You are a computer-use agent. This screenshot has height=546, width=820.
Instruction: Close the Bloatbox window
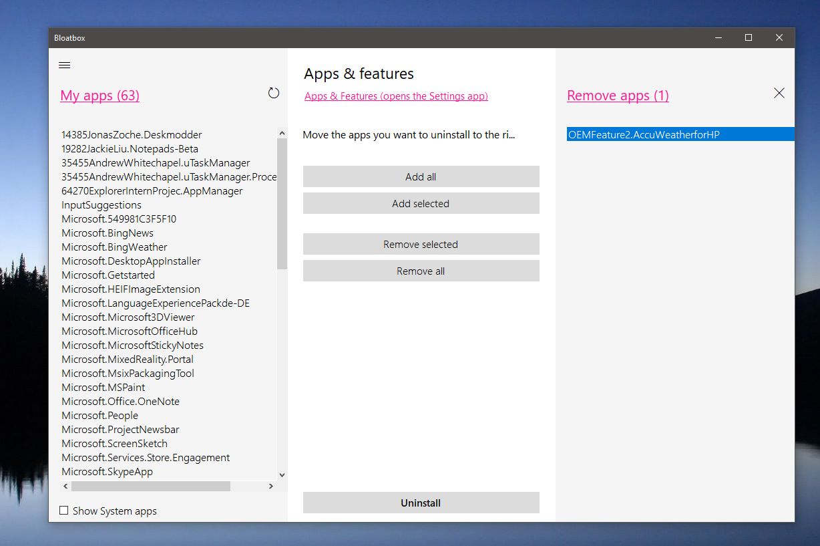tap(779, 37)
